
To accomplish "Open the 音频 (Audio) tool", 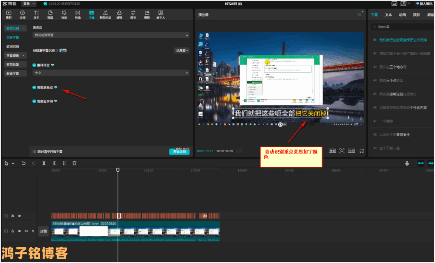I will tap(23, 15).
